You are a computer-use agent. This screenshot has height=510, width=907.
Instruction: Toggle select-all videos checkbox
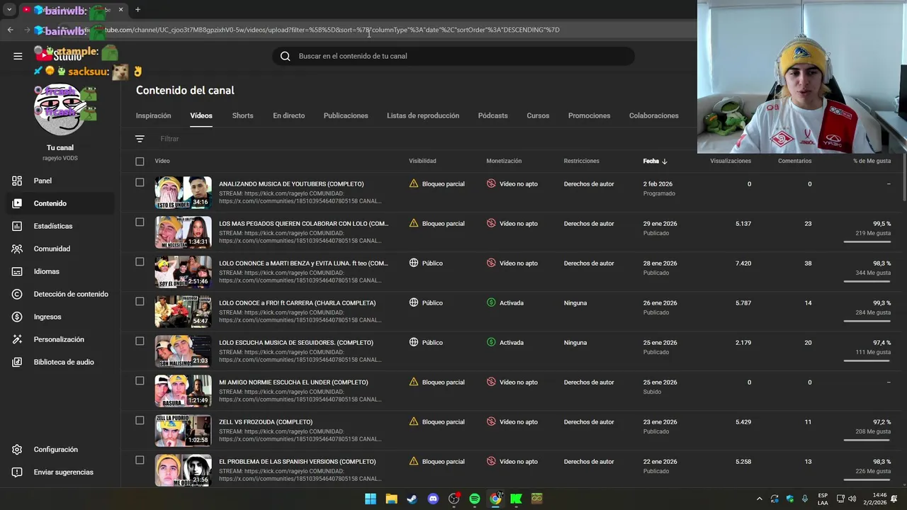(140, 161)
